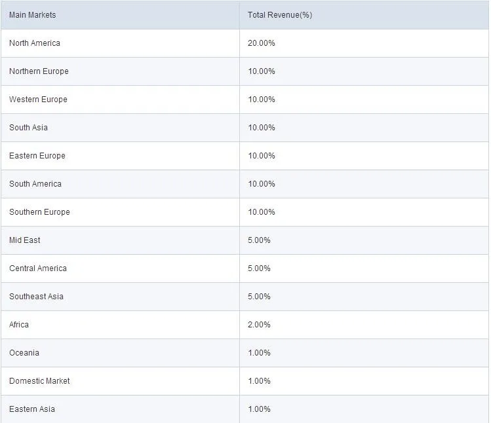
Task: Click the Main Markets column header
Action: pyautogui.click(x=33, y=15)
